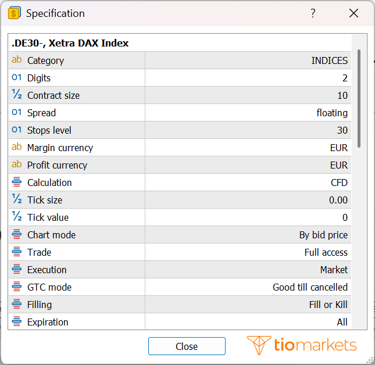Click the Close button
Viewport: 375px width, 365px height.
tap(187, 346)
